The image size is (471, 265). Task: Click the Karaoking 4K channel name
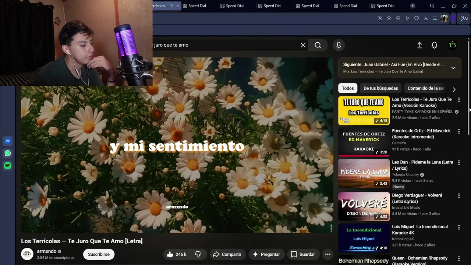tap(403, 239)
